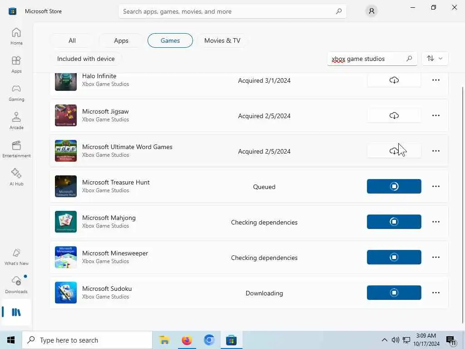This screenshot has height=349, width=465.
Task: Open more options for Microsoft Jigsaw
Action: 435,115
